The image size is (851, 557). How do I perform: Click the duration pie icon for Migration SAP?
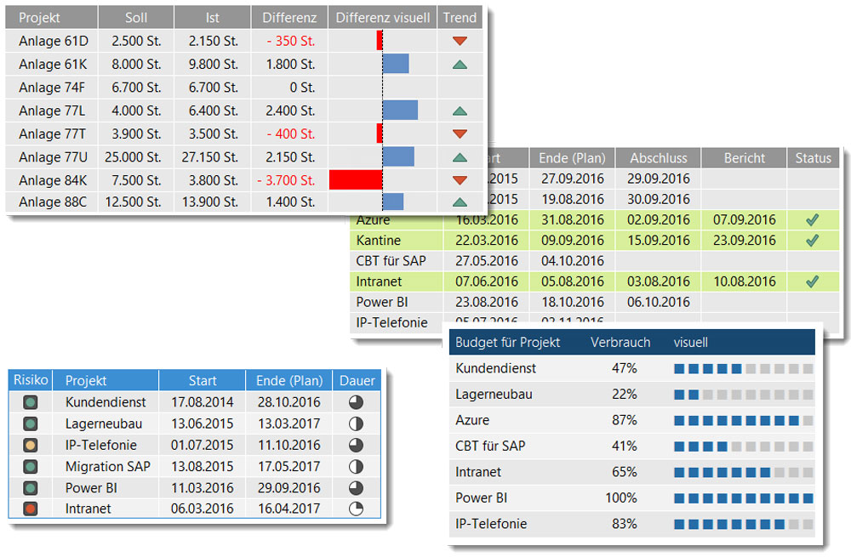[357, 466]
